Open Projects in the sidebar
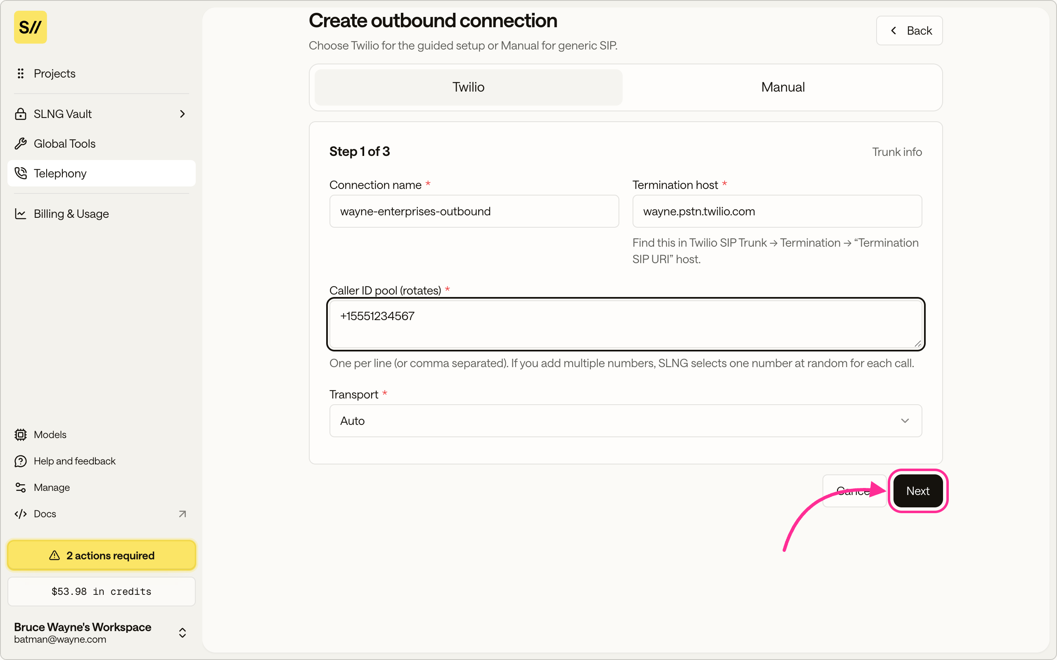Viewport: 1057px width, 660px height. click(x=102, y=73)
